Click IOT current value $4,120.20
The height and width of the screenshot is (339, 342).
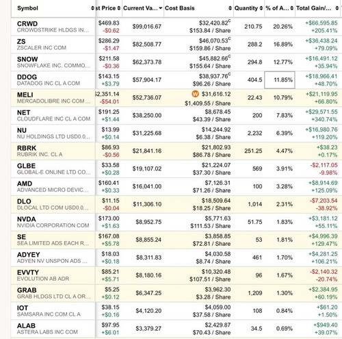(x=148, y=311)
